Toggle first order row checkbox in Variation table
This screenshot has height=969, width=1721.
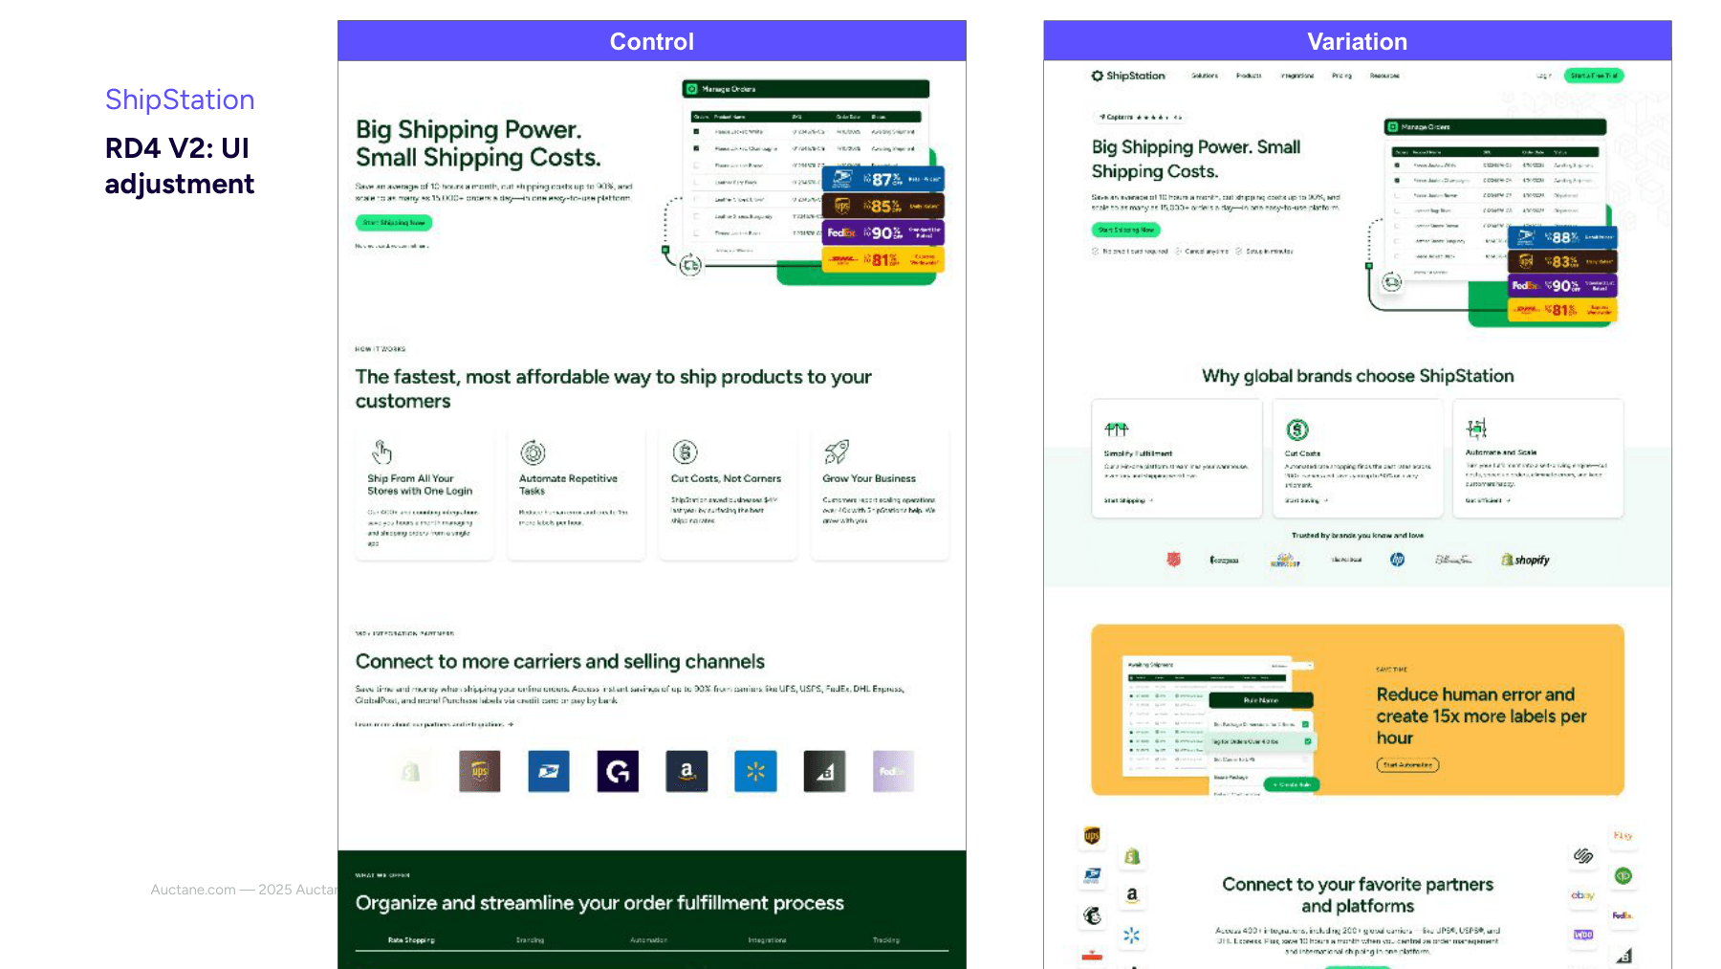tap(1397, 165)
